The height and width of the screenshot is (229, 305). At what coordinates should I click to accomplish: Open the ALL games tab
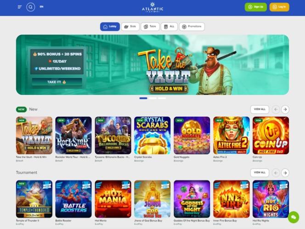pos(169,27)
